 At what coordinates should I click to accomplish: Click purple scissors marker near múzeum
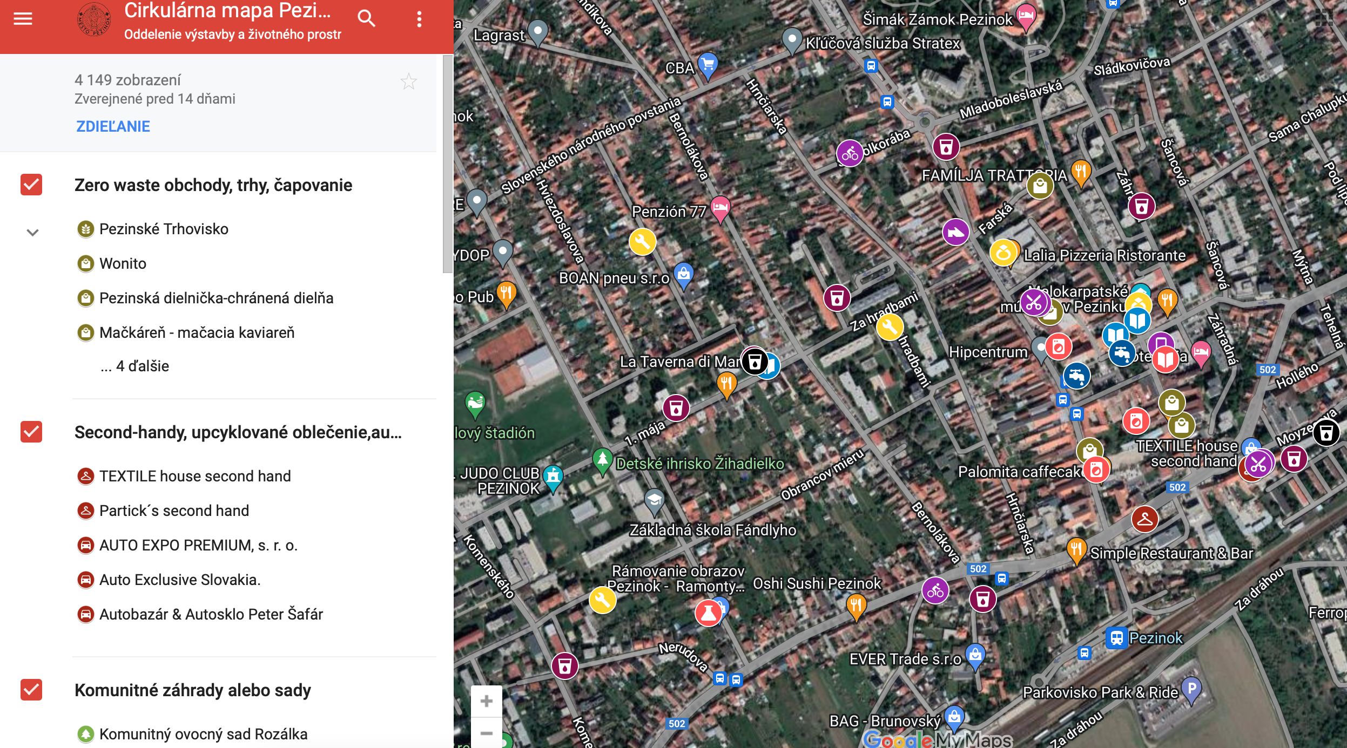[x=1034, y=302]
